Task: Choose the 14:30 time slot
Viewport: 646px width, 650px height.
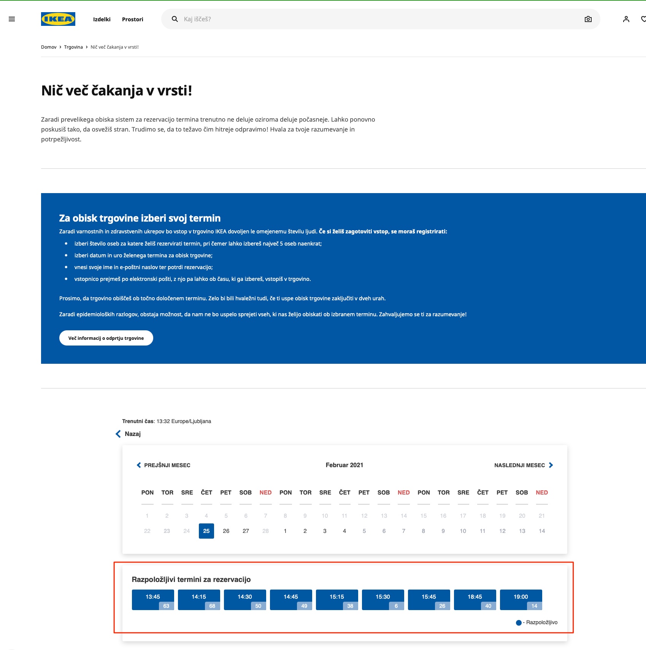Action: [245, 600]
